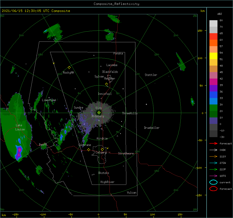The height and width of the screenshot is (218, 233).
Task: Click the Sundre town label
Action: [x=78, y=108]
